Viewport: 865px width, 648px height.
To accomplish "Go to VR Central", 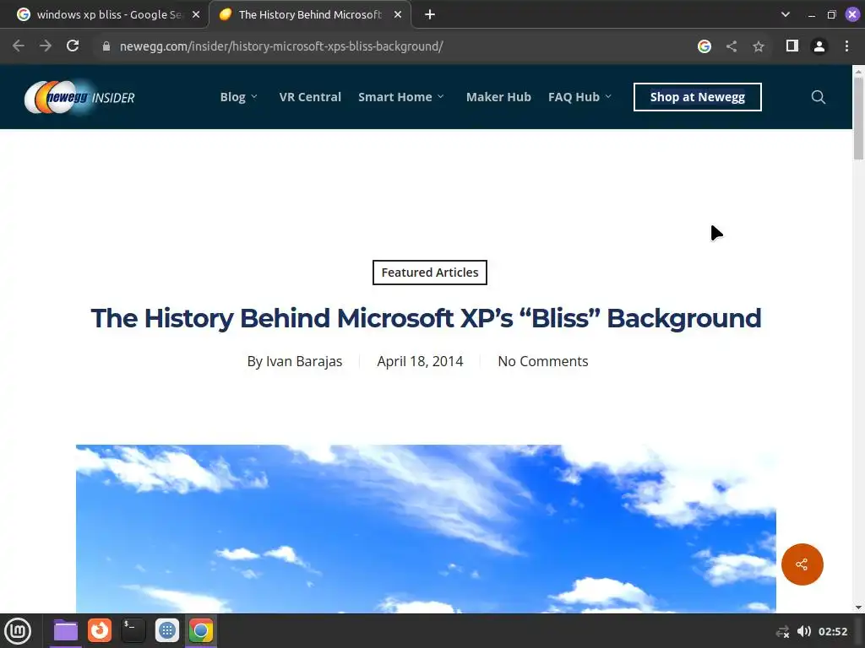I will tap(310, 97).
